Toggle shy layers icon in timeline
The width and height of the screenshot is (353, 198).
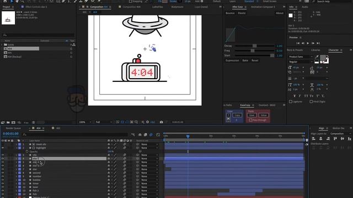(x=140, y=135)
